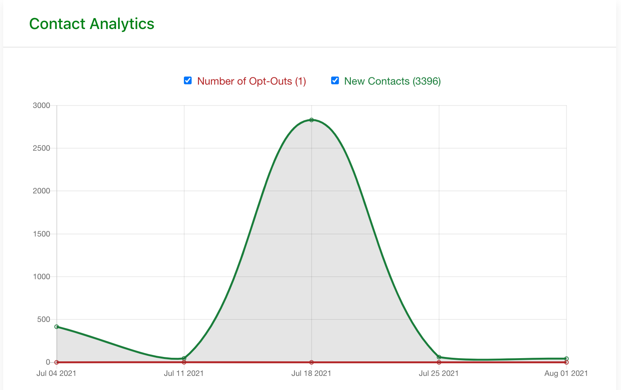This screenshot has width=621, height=390.
Task: Select the Jul 25 green data point
Action: click(439, 356)
